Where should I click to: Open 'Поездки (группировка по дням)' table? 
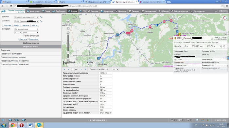(x=31, y=57)
